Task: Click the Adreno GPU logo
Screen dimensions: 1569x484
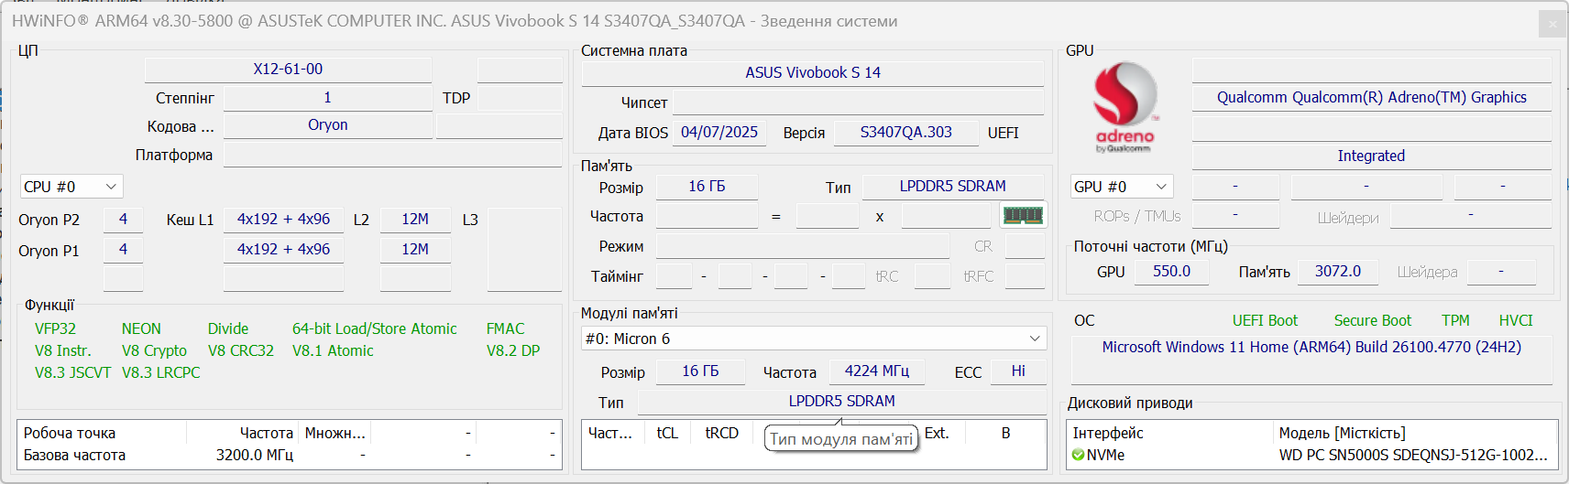Action: point(1125,107)
